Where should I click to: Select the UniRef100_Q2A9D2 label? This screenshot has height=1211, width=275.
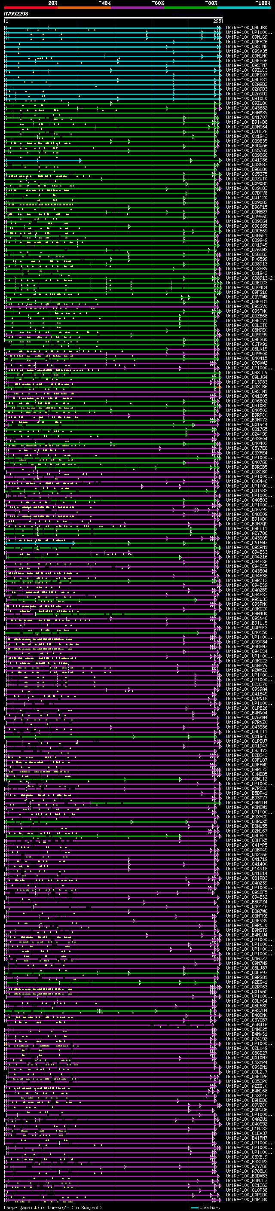247,84
